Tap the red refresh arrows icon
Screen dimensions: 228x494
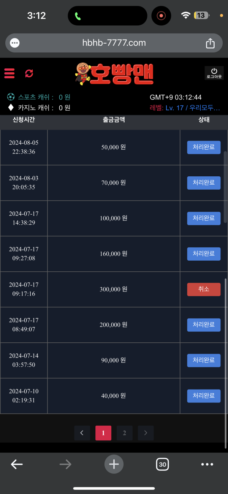click(29, 73)
